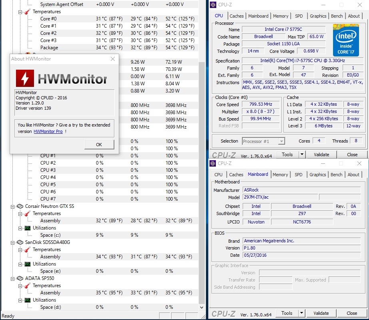Collapse the Corsair Neutron GTX SS node
Image resolution: width=369 pixels, height=320 pixels.
pyautogui.click(x=12, y=207)
